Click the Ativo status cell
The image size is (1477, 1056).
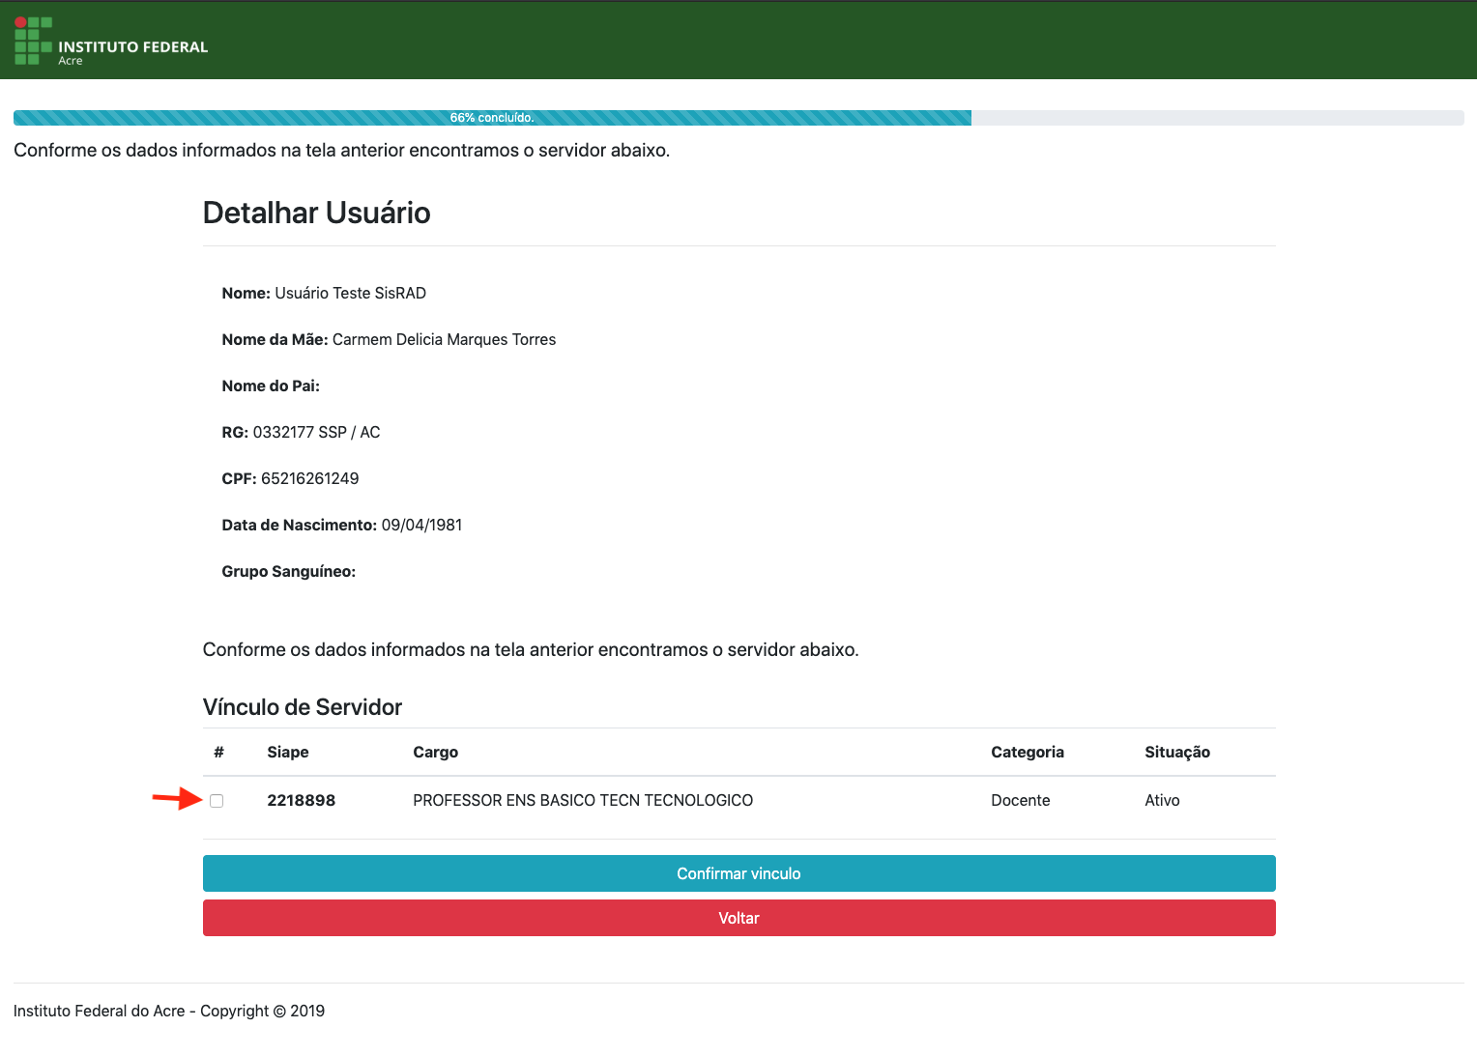click(x=1162, y=800)
